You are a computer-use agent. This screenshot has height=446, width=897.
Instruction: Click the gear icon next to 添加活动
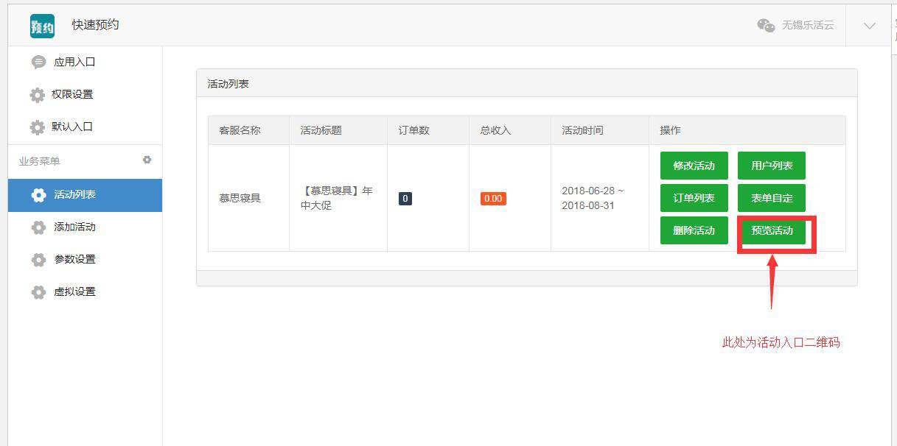coord(39,227)
